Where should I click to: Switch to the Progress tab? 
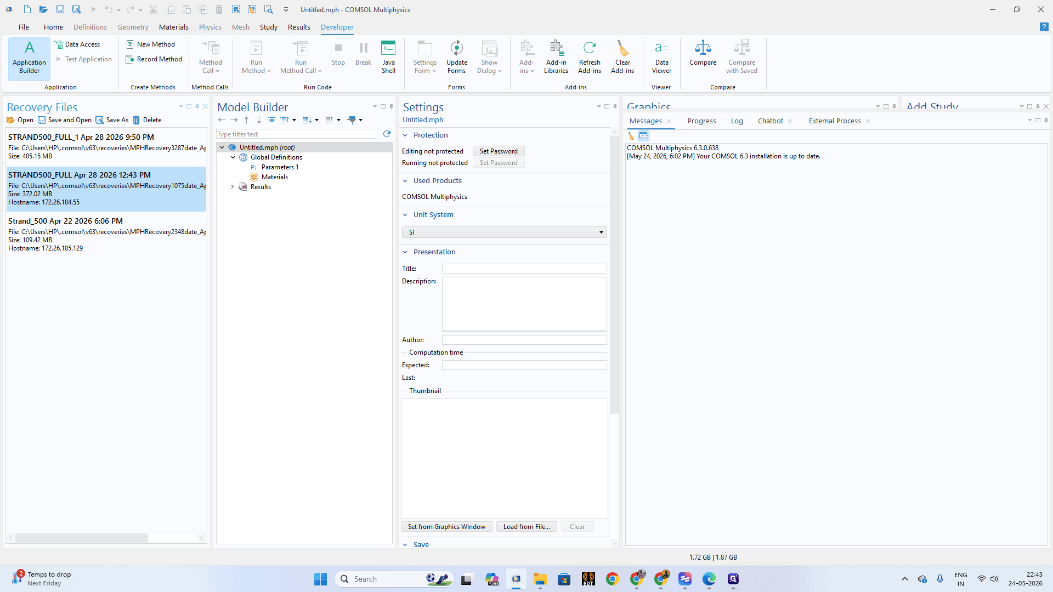coord(701,121)
